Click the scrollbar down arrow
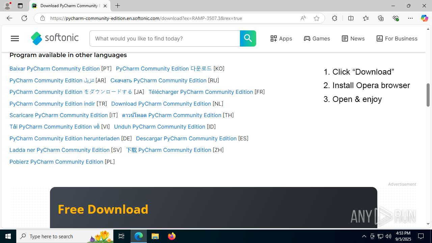 (428, 224)
